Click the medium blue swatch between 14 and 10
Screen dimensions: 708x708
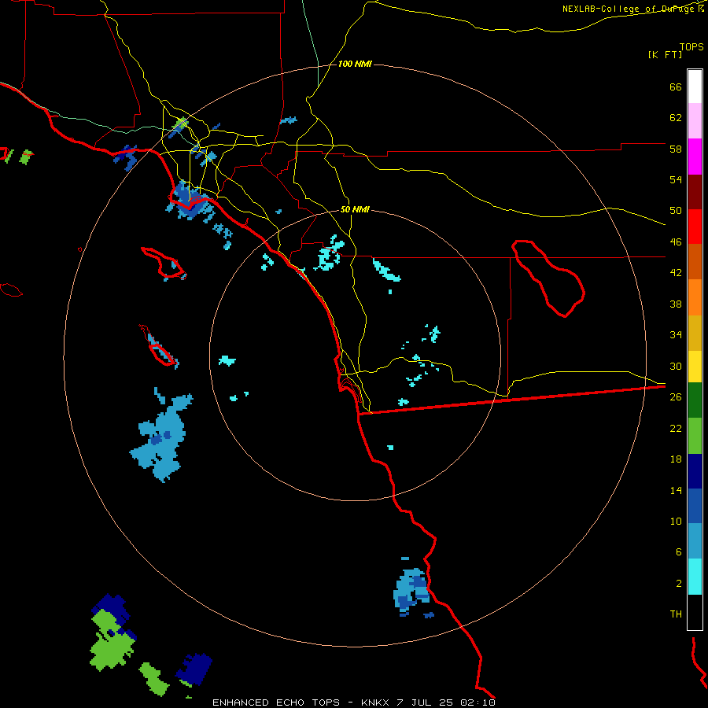click(695, 506)
